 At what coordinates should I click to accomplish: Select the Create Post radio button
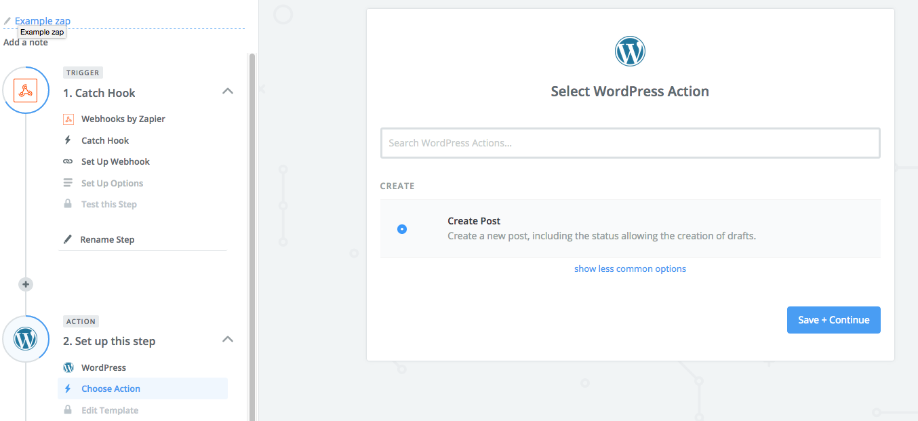(x=402, y=229)
